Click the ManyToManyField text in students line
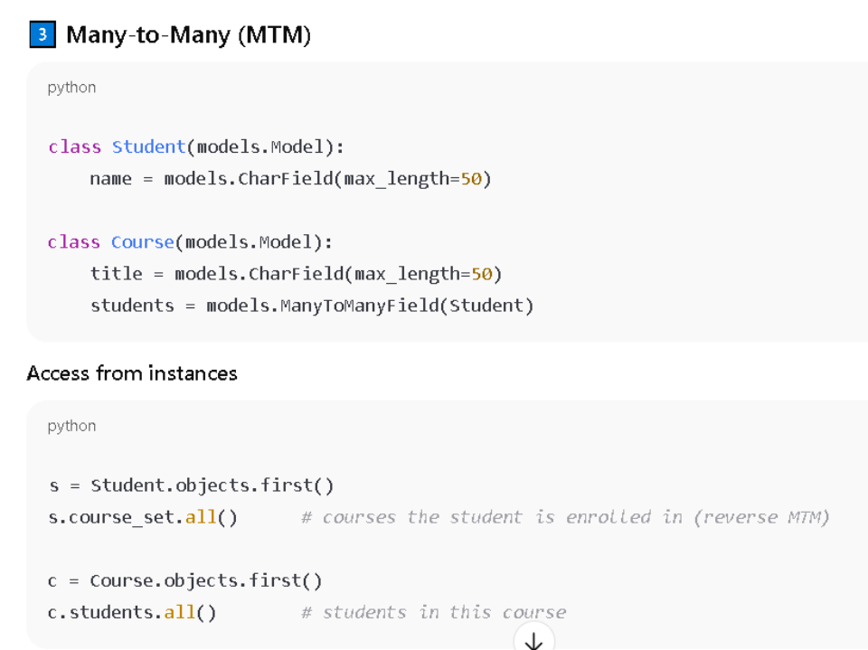 359,306
